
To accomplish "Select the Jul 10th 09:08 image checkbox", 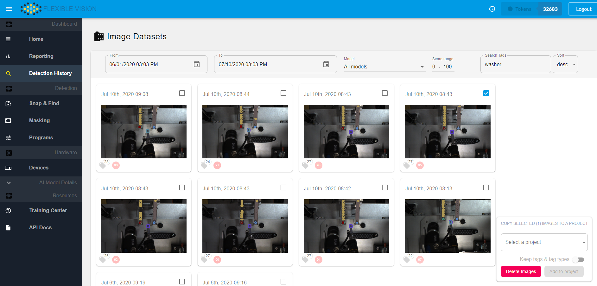I will 182,93.
